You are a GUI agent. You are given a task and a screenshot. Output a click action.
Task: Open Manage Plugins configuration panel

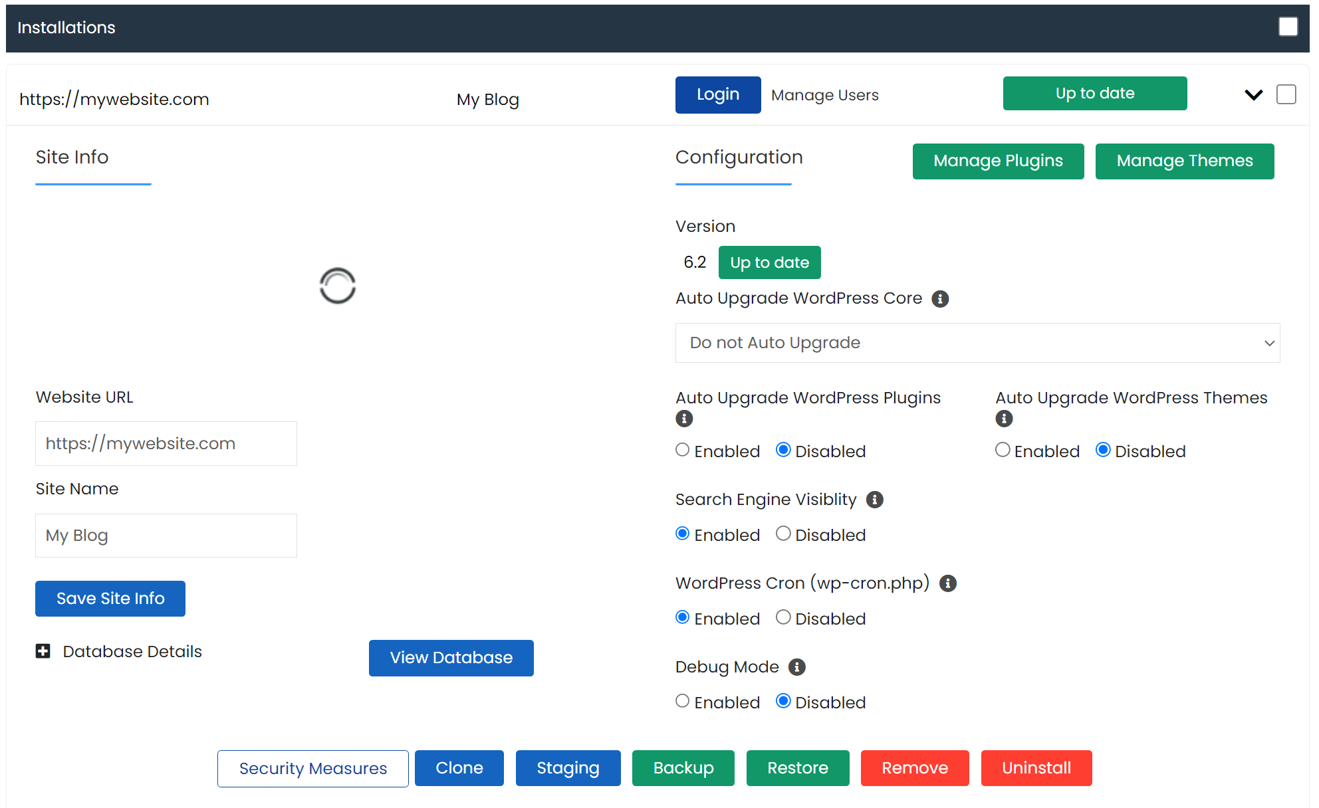click(x=998, y=161)
